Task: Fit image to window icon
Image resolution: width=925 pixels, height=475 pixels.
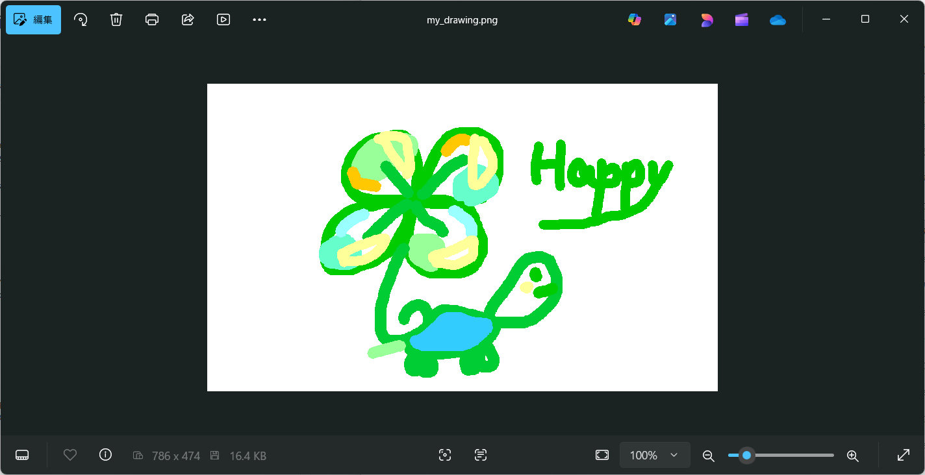Action: pyautogui.click(x=602, y=455)
